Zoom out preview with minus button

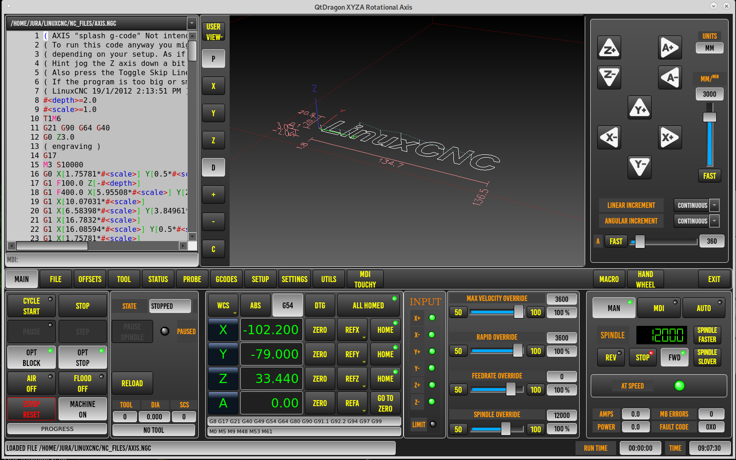(213, 222)
